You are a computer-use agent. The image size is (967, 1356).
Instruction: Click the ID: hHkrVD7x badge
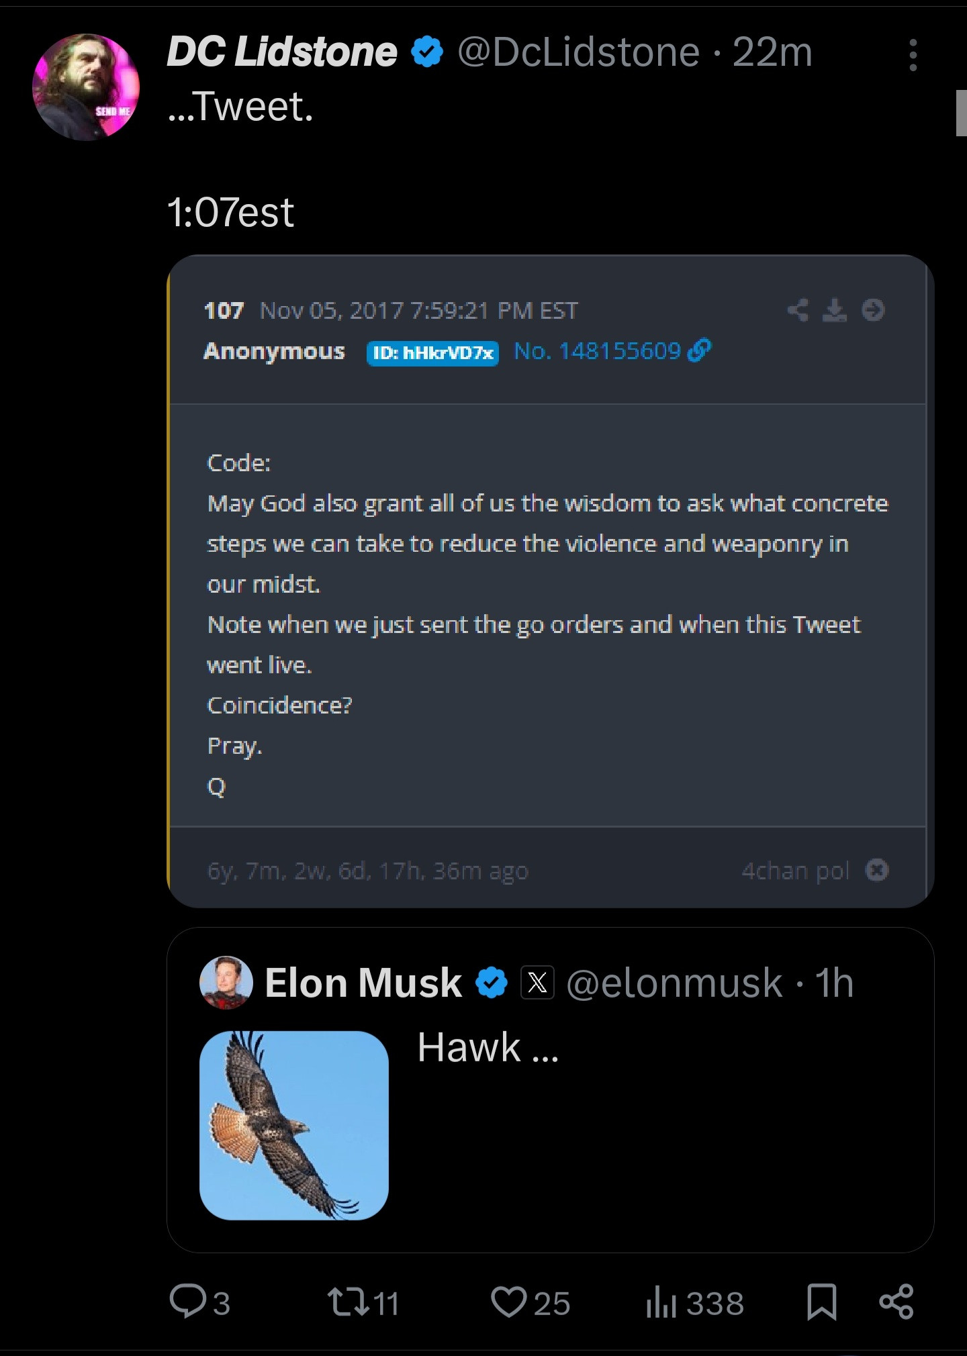pyautogui.click(x=432, y=352)
